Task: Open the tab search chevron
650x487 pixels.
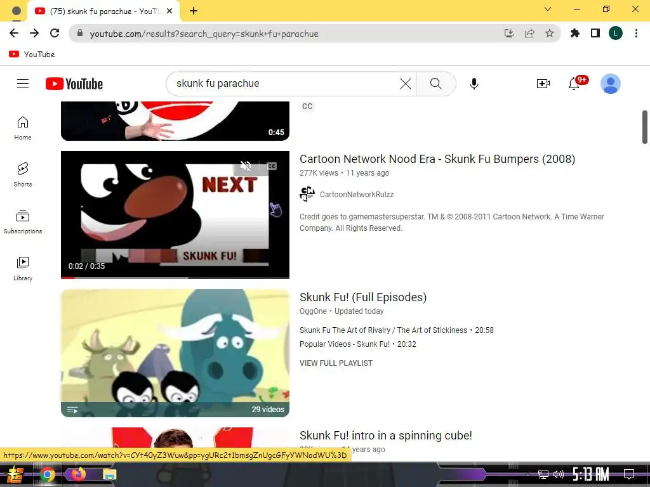Action: [x=547, y=9]
